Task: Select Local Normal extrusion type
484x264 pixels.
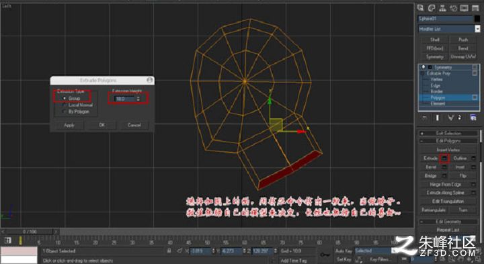Action: 65,105
